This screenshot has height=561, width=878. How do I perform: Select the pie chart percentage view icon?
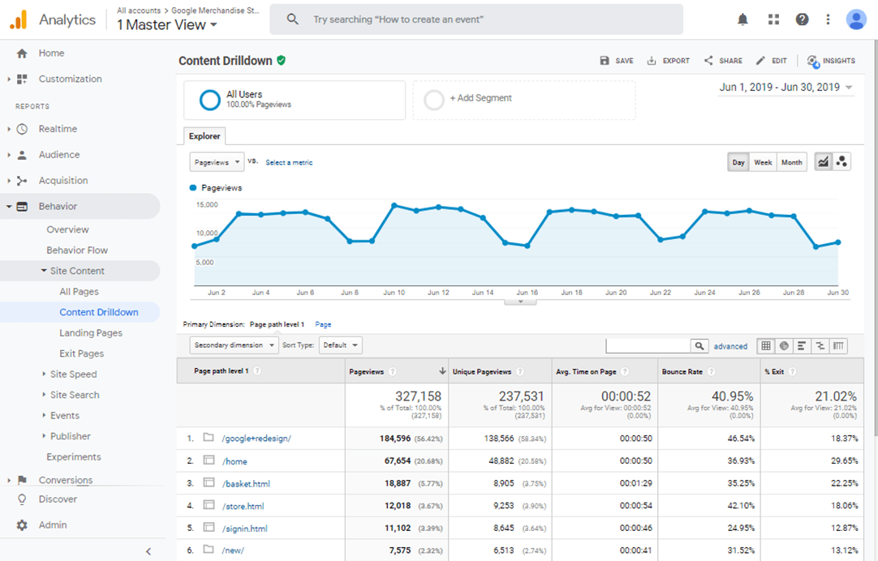click(784, 346)
